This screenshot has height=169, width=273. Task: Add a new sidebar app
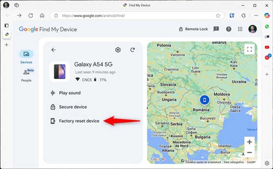267,74
